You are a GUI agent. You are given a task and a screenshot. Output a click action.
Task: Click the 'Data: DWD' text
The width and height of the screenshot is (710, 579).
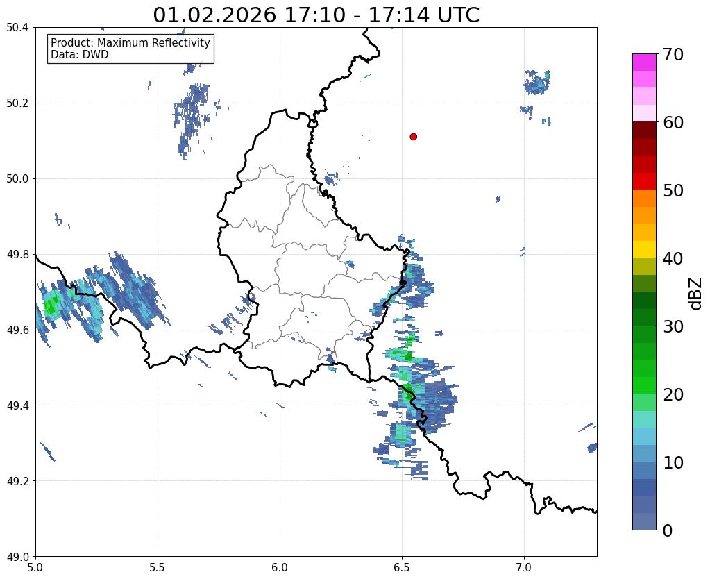point(79,55)
